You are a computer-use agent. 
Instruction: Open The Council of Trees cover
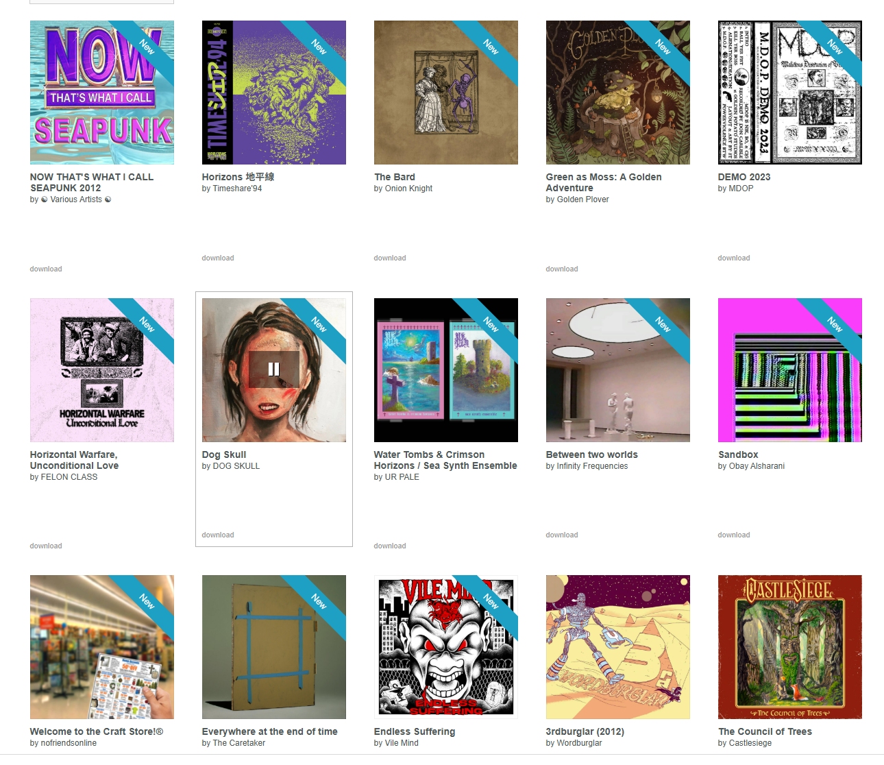point(790,647)
